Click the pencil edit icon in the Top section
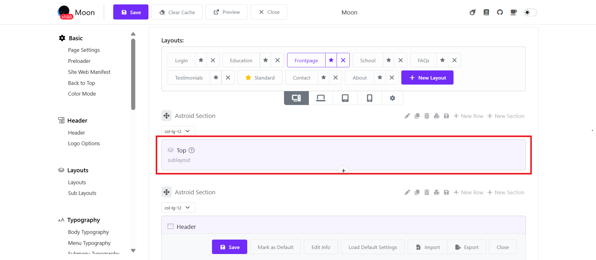Screen dimensions: 596x260 tap(407, 116)
